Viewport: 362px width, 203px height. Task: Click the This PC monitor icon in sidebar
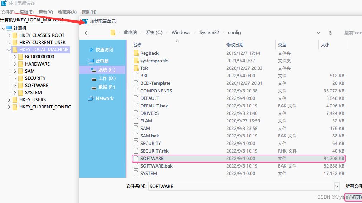coord(91,61)
